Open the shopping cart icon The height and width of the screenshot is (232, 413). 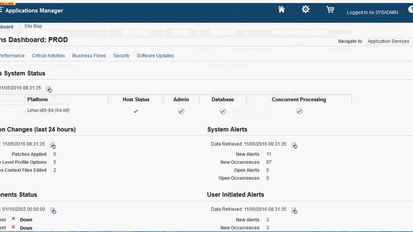330,10
